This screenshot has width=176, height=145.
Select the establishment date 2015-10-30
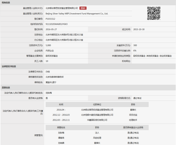click(x=139, y=30)
